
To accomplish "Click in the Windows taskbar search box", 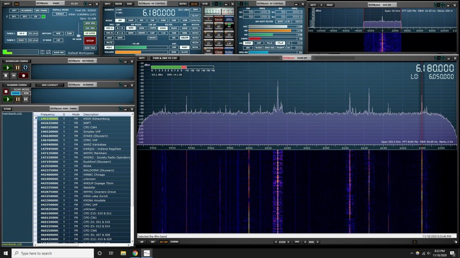I will click(53, 254).
